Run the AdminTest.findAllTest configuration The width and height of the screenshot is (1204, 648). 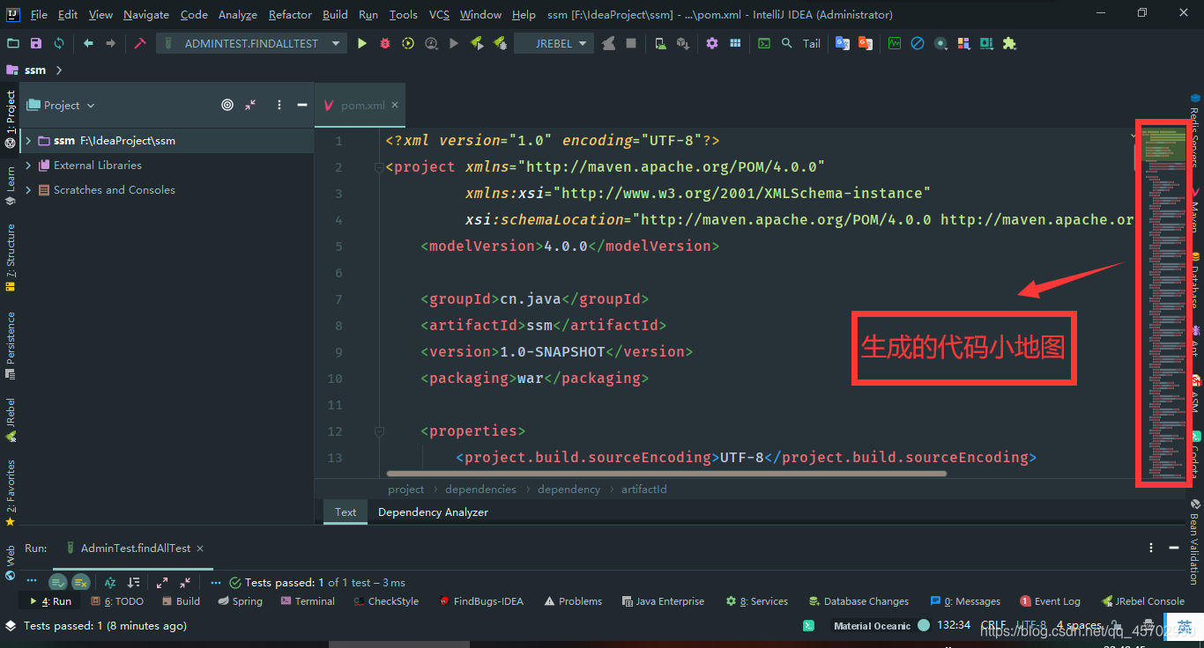click(362, 43)
